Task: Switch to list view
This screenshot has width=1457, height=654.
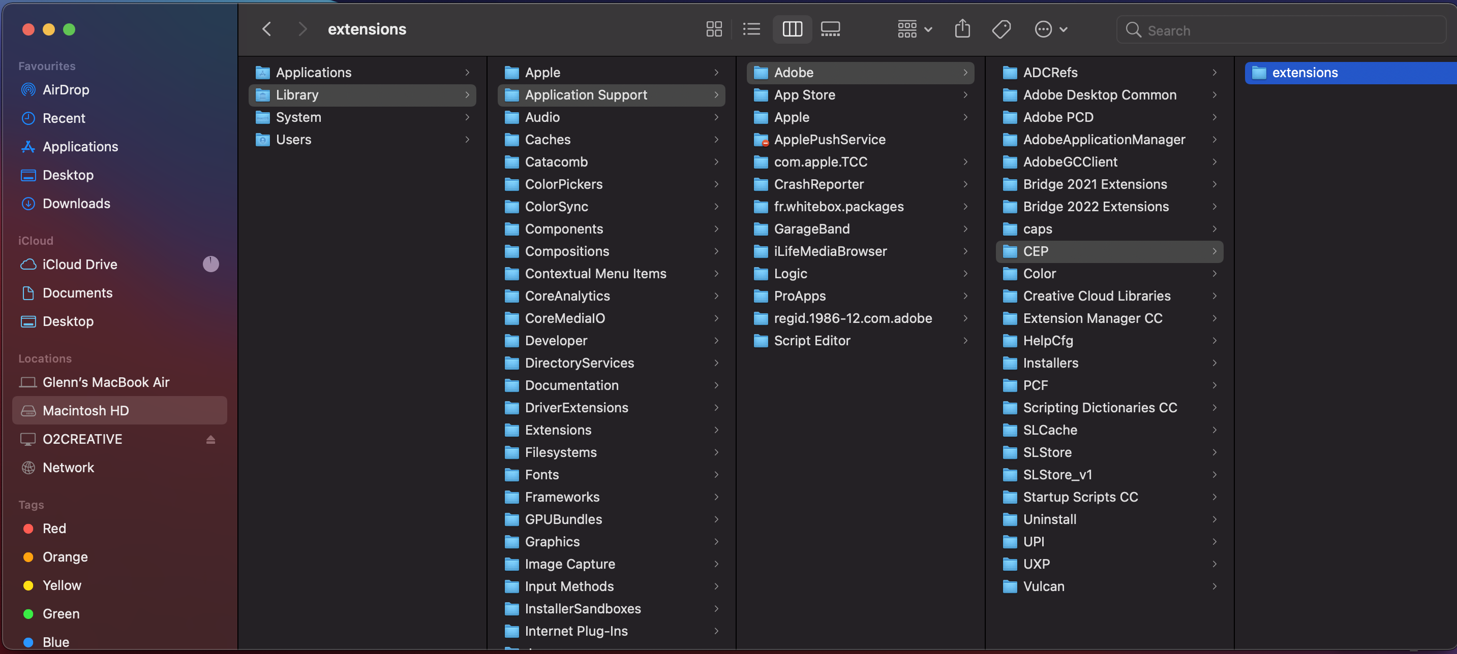Action: (751, 29)
